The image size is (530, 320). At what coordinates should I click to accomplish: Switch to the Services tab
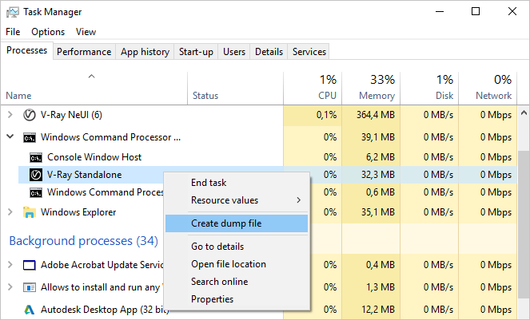(309, 52)
